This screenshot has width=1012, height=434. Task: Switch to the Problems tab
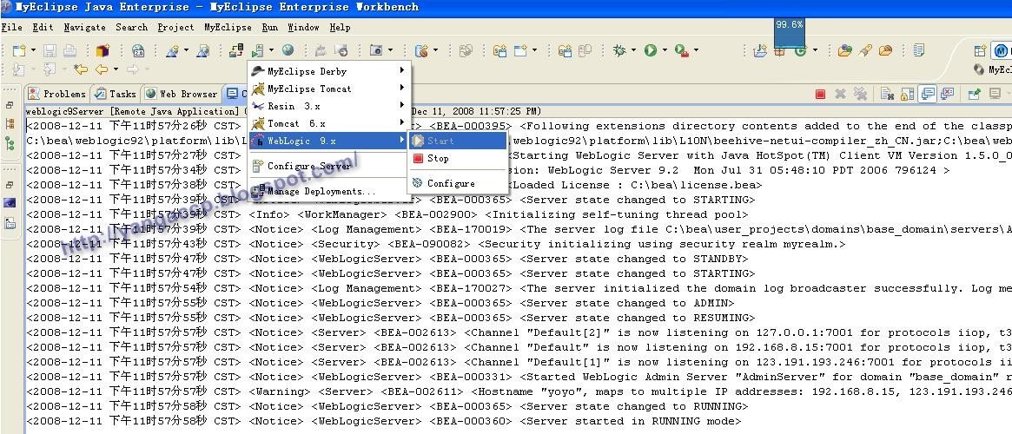[56, 94]
